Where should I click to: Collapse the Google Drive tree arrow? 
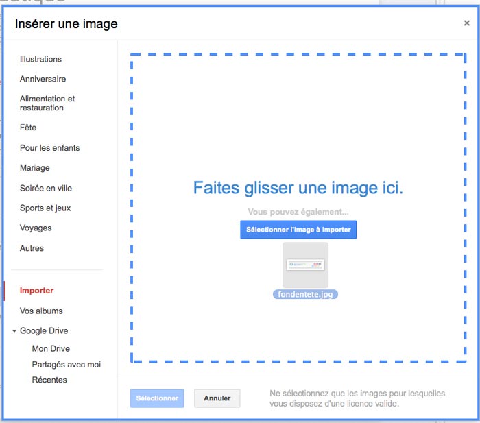point(14,331)
